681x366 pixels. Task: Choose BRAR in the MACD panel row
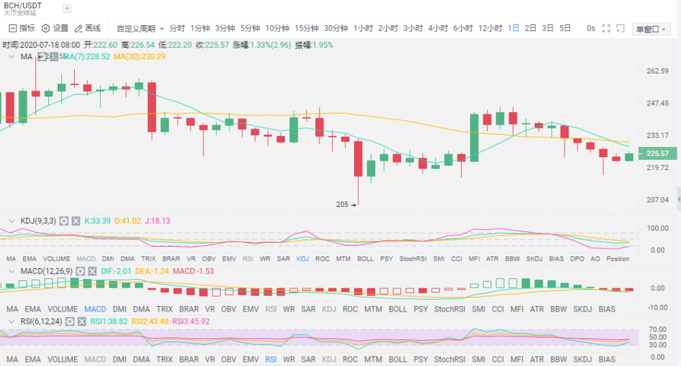click(x=189, y=309)
